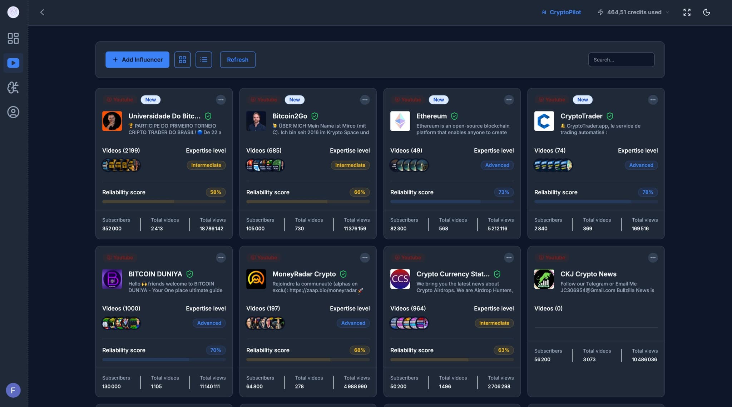Open the dashboard grid icon in sidebar
This screenshot has width=732, height=407.
(13, 38)
